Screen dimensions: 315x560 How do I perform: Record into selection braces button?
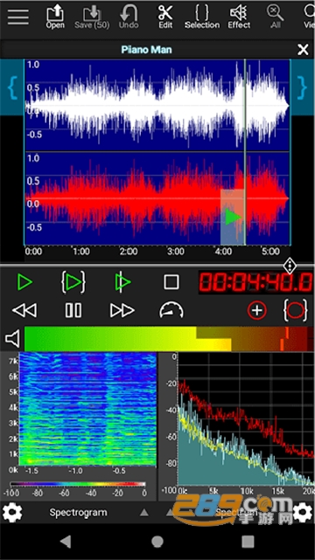[296, 310]
